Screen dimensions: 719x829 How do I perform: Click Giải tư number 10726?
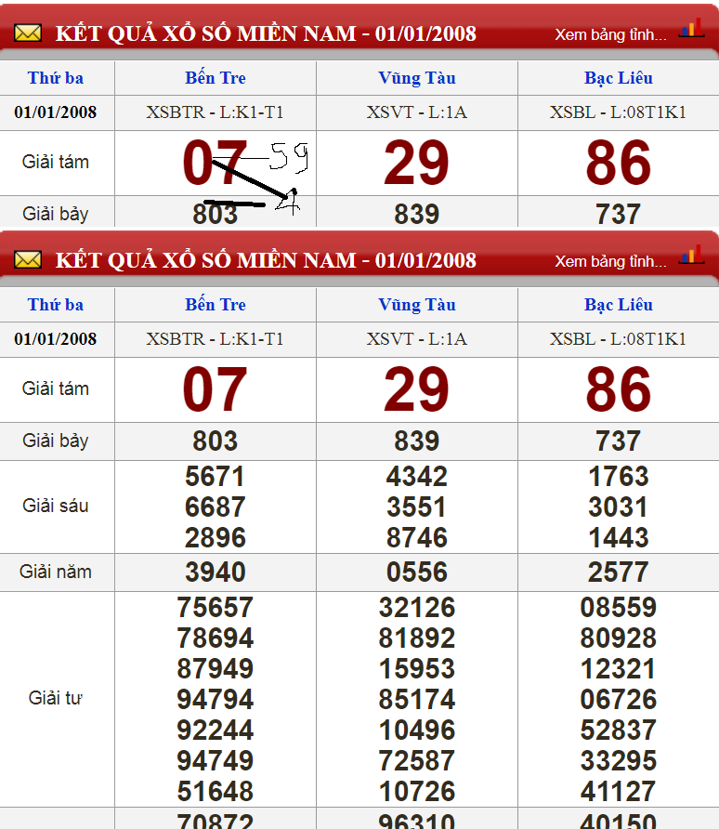pyautogui.click(x=417, y=792)
